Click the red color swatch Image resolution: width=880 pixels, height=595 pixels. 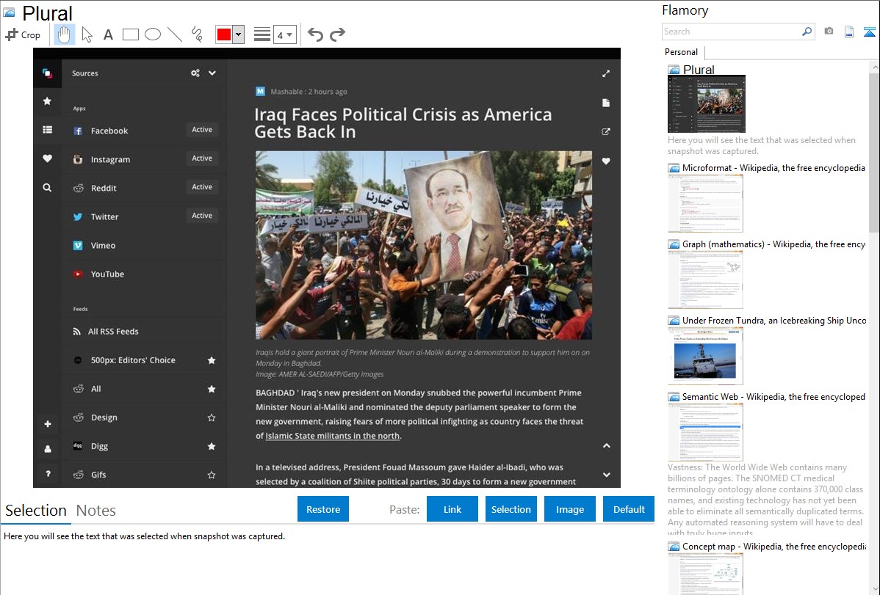pyautogui.click(x=223, y=34)
